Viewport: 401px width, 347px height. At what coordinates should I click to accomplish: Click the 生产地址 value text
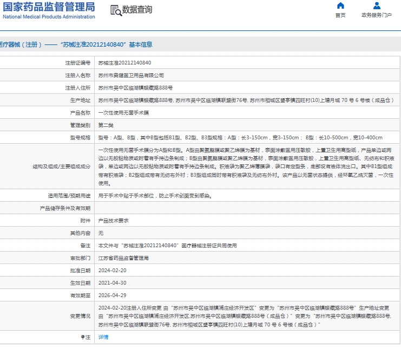pos(246,100)
